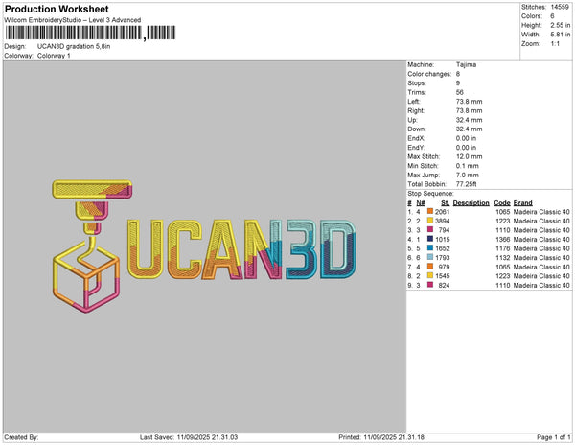Click the light teal swatch in row 6
575x445 pixels.
[x=430, y=257]
